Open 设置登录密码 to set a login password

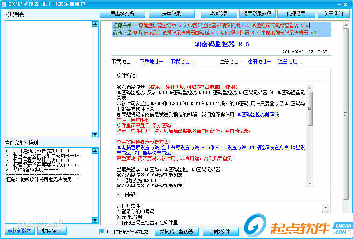coord(257,13)
